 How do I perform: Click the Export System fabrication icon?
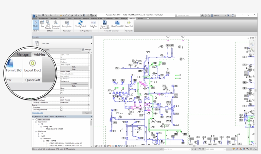(x=67, y=23)
